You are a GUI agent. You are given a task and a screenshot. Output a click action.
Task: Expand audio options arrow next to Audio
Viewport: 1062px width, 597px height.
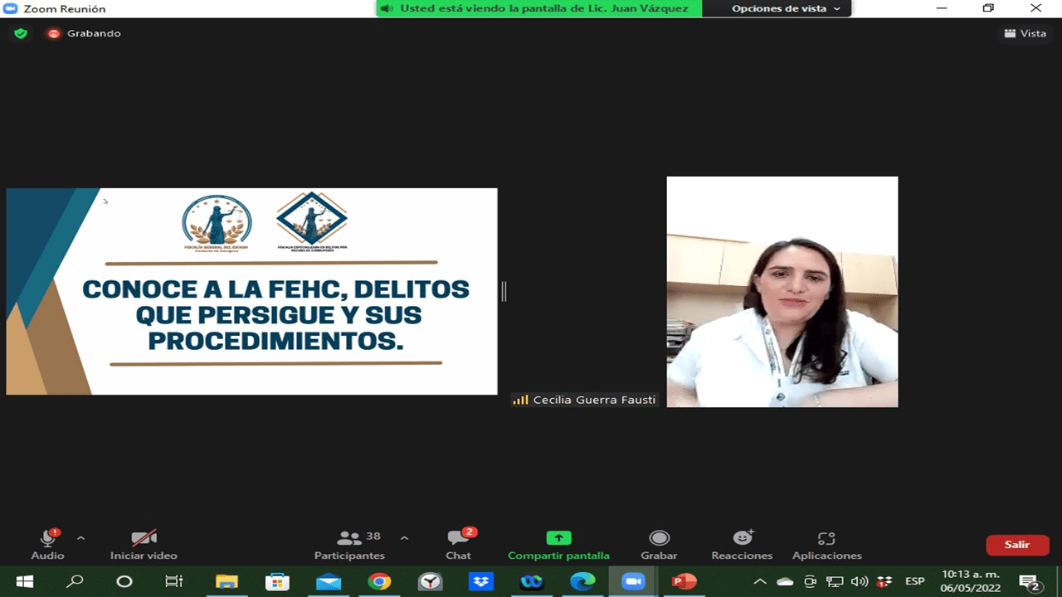[80, 537]
